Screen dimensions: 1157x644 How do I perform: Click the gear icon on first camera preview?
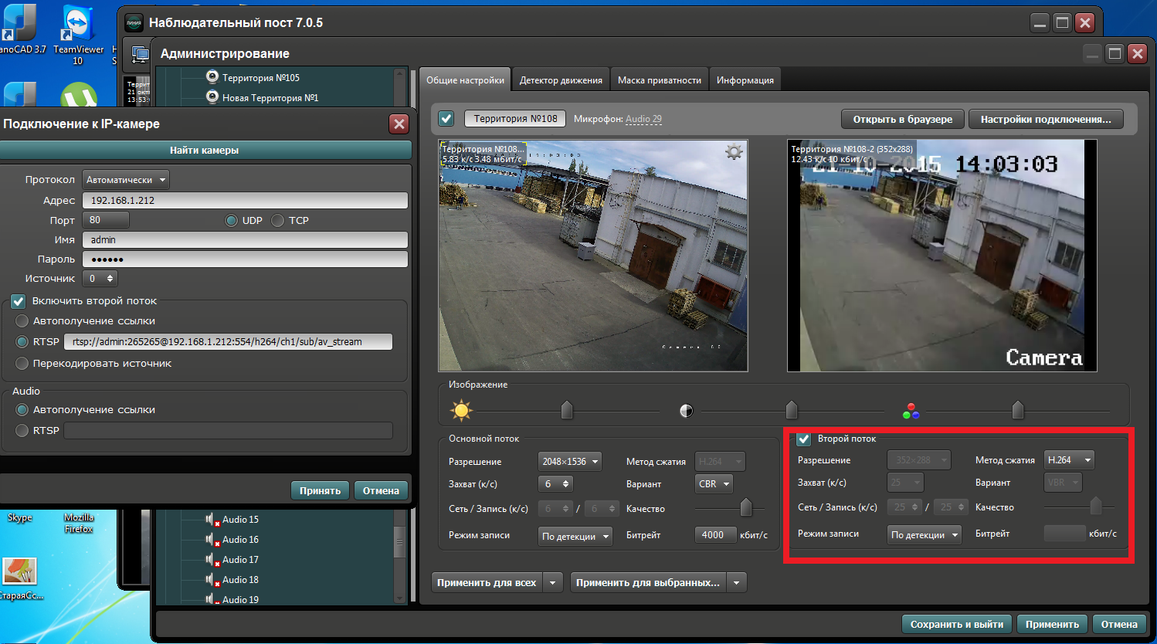tap(734, 152)
